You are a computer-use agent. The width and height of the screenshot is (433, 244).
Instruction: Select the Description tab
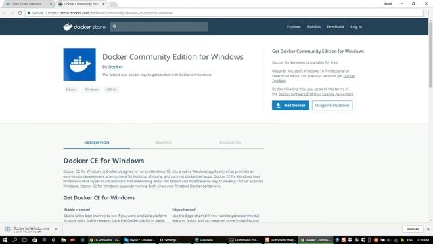point(97,143)
